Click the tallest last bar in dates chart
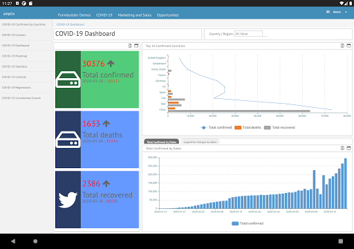354x249 pixels. point(346,183)
